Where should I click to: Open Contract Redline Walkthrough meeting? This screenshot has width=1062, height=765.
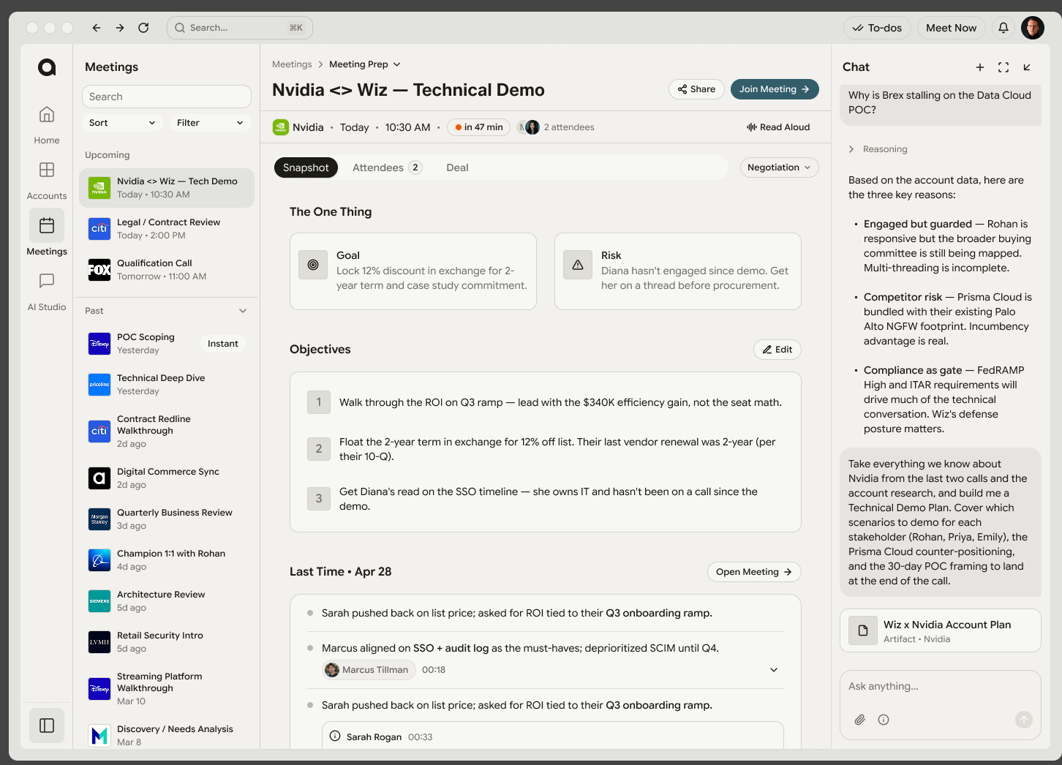[167, 432]
